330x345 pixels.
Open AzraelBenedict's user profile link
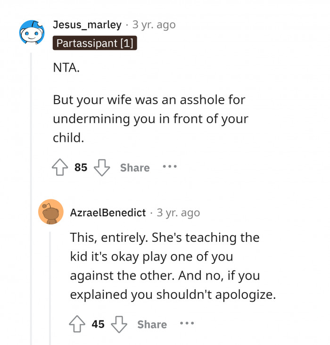108,213
